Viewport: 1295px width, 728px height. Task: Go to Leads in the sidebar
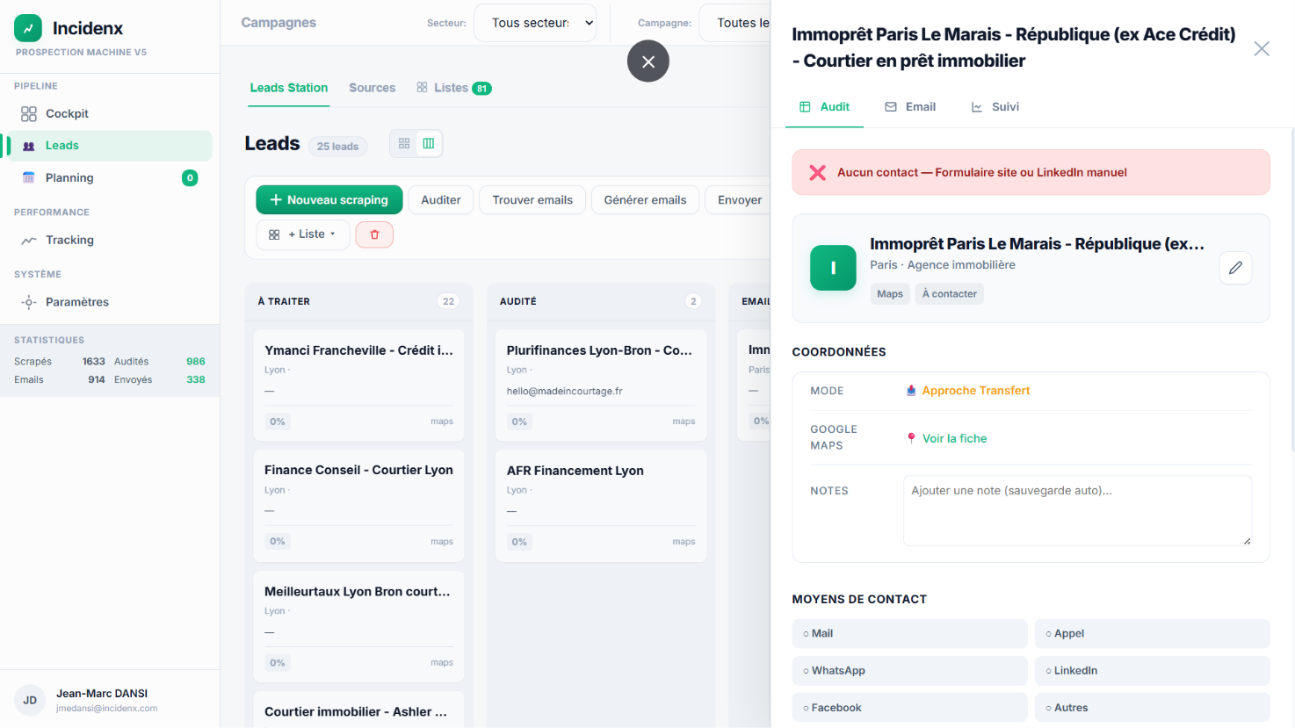[x=110, y=146]
